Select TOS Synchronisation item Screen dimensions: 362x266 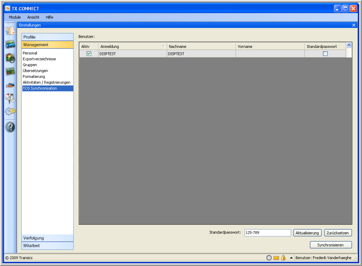pos(47,88)
